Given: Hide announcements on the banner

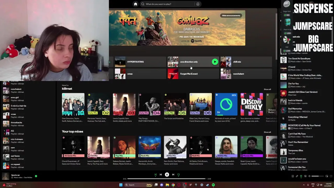Looking at the screenshot, I should pos(231,15).
